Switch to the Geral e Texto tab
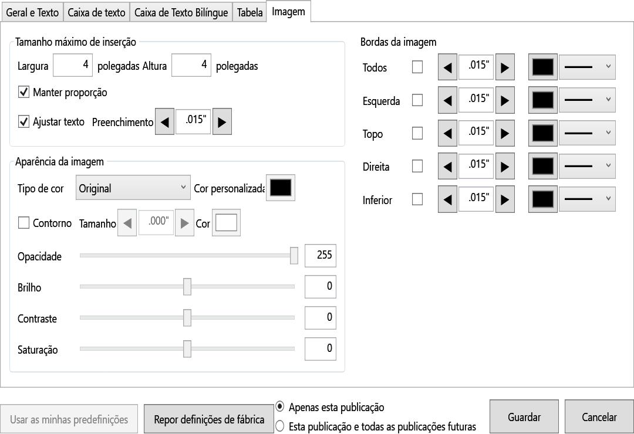 point(32,12)
